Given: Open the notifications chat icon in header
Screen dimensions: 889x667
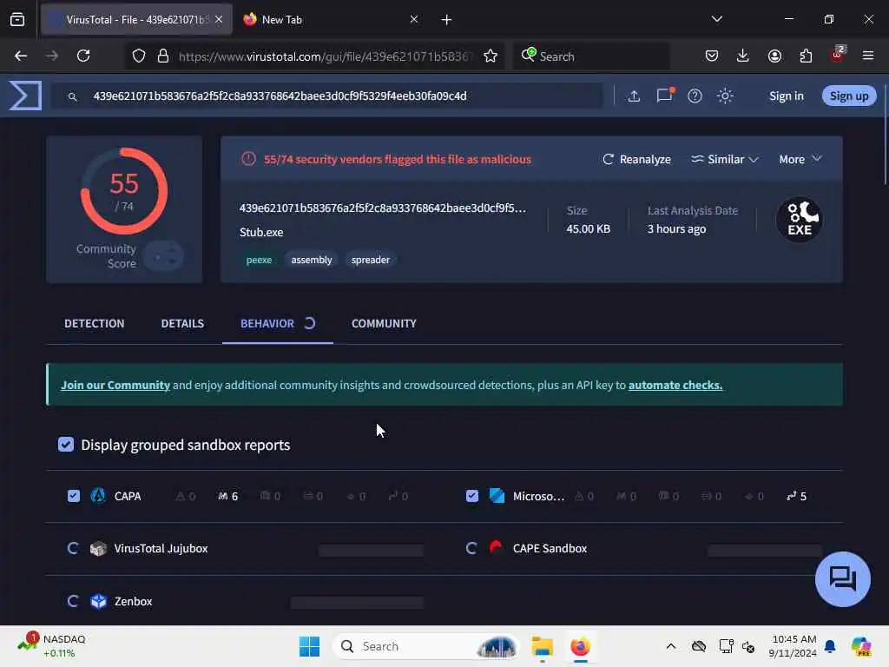Looking at the screenshot, I should point(664,96).
